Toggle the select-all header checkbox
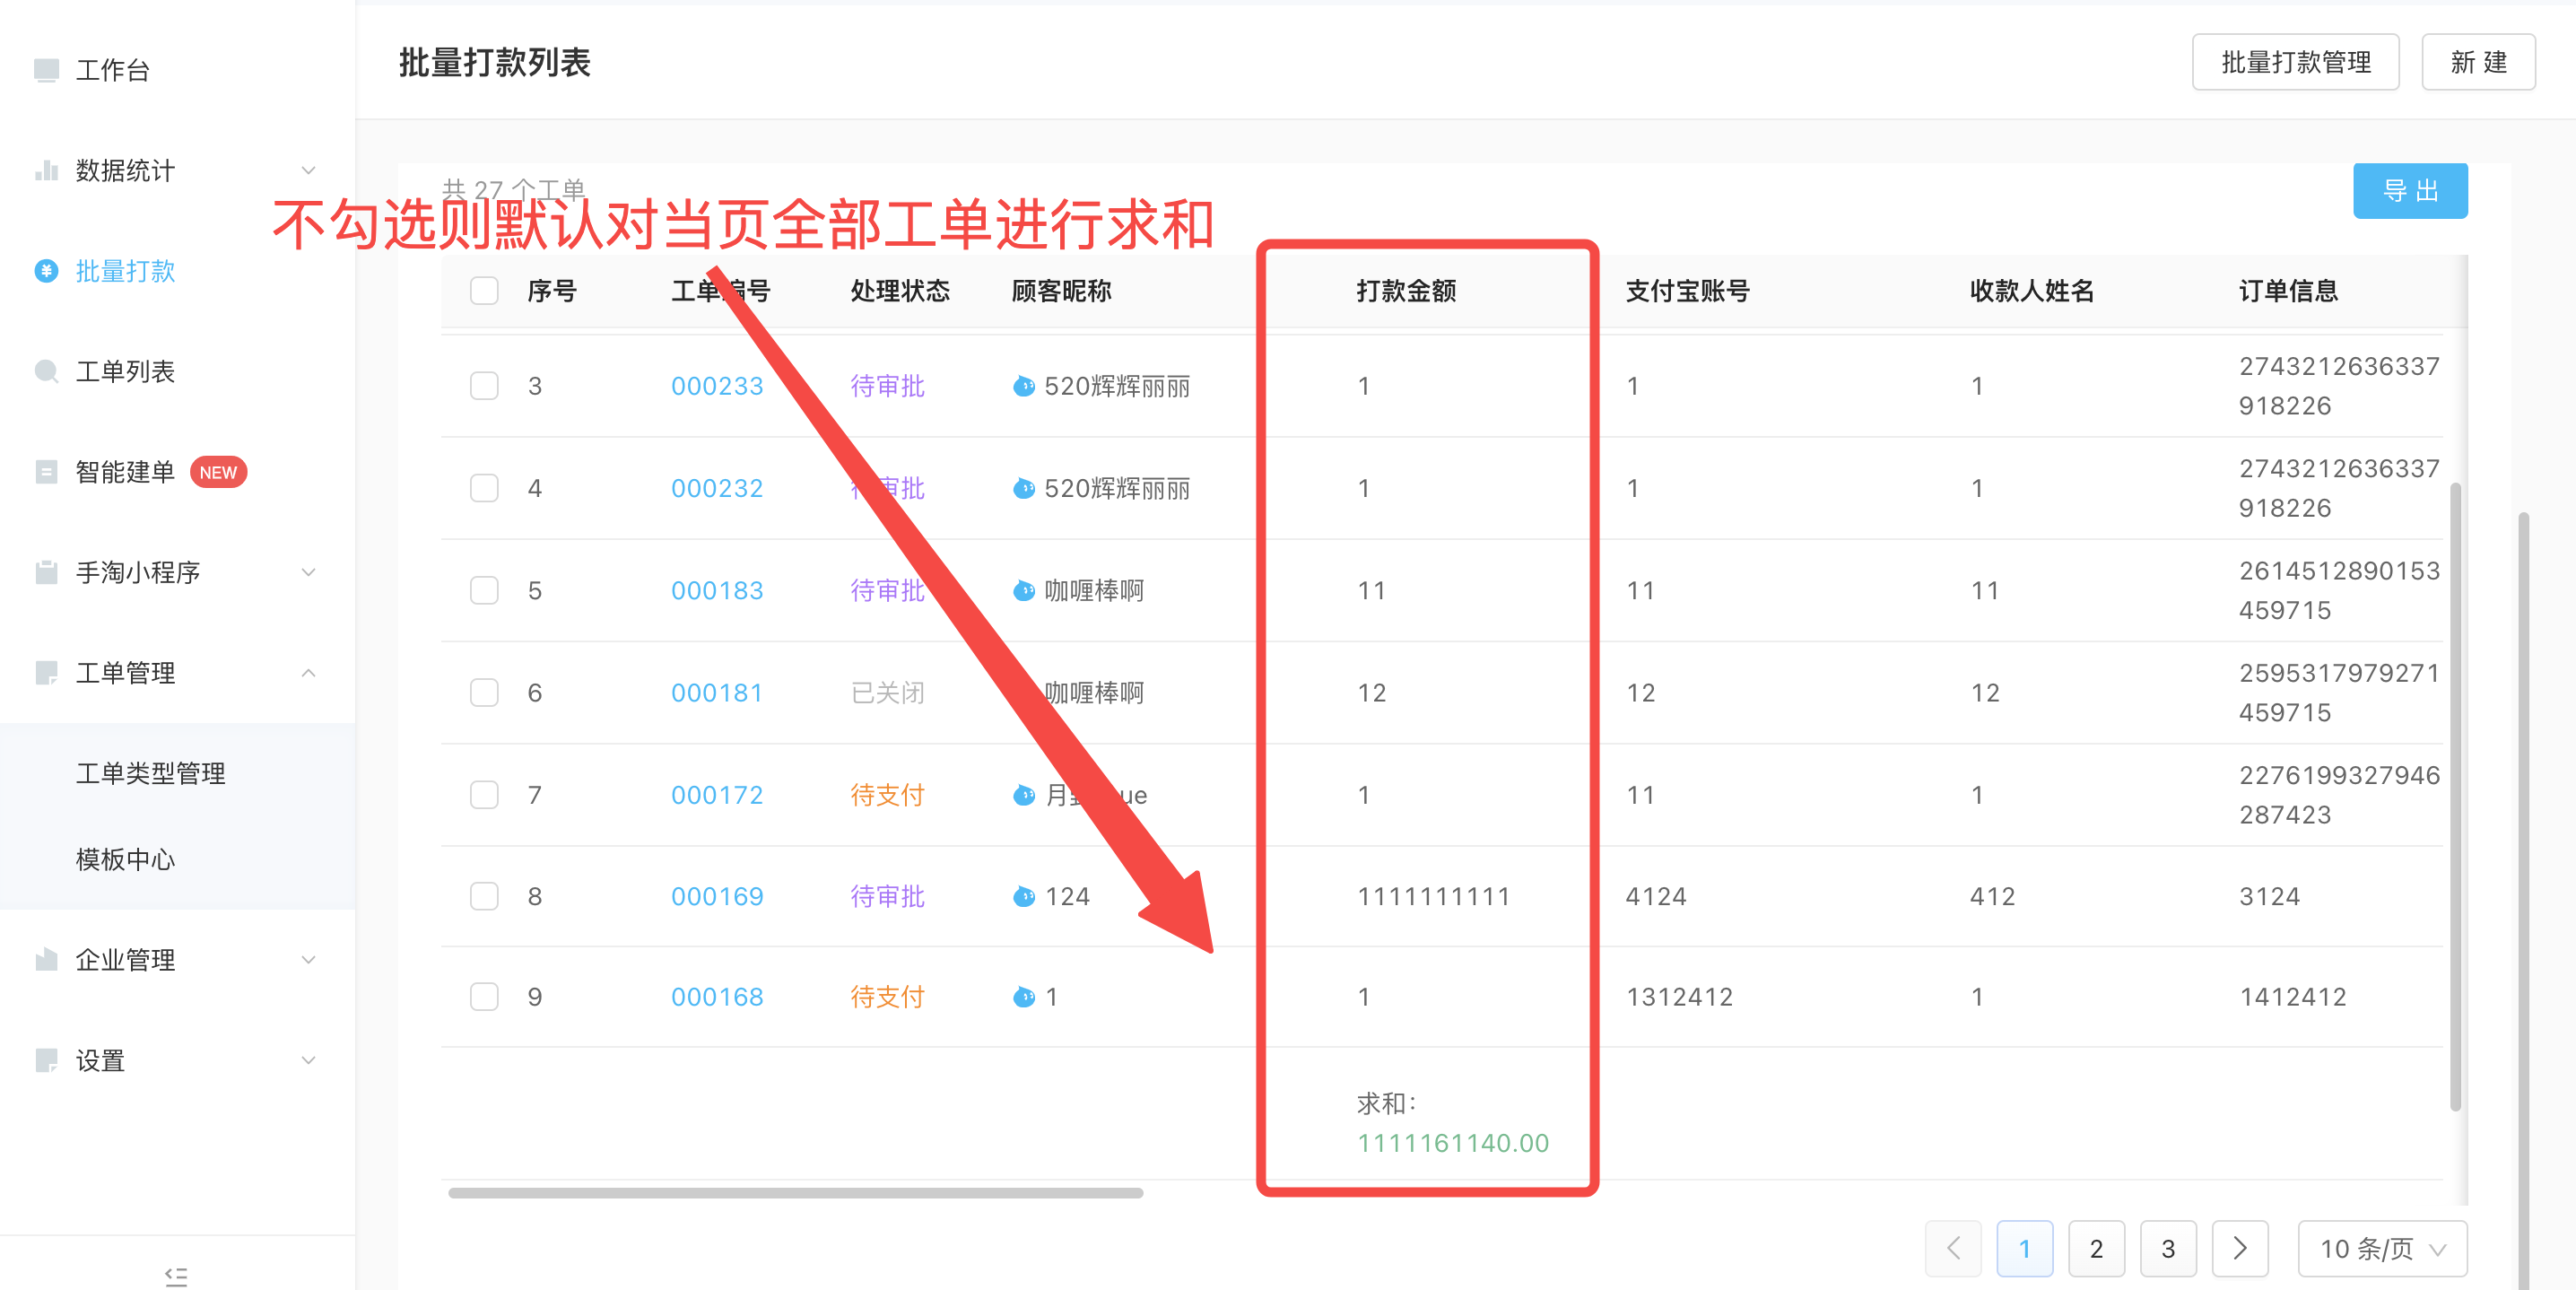Image resolution: width=2576 pixels, height=1290 pixels. tap(484, 291)
